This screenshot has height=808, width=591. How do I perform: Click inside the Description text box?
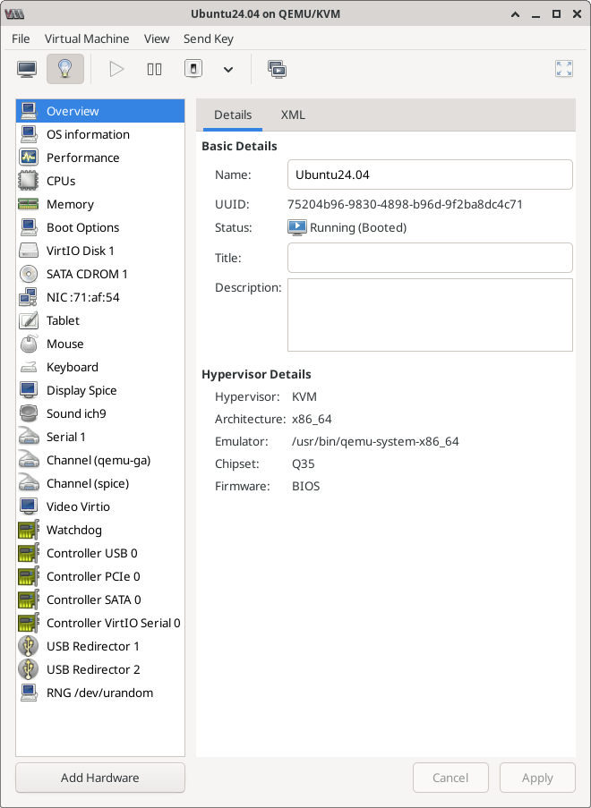click(429, 314)
